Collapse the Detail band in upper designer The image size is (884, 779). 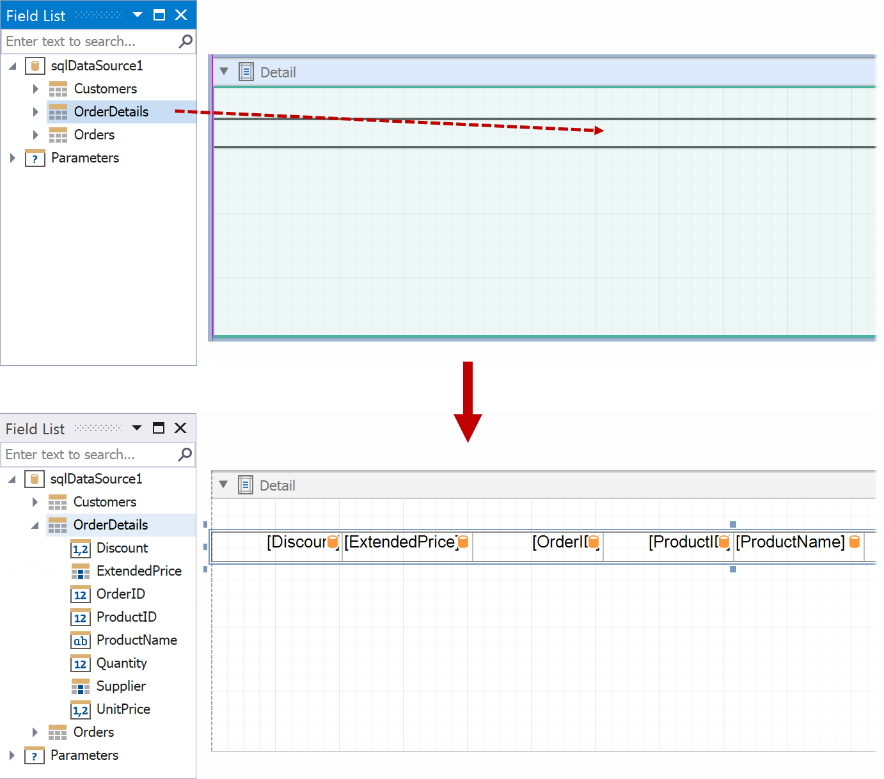(224, 72)
